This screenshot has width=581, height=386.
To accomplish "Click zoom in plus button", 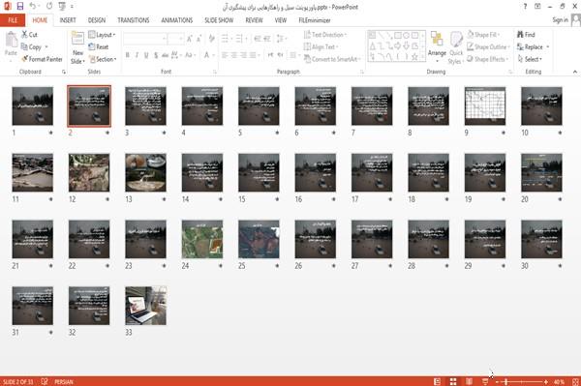I will (546, 381).
